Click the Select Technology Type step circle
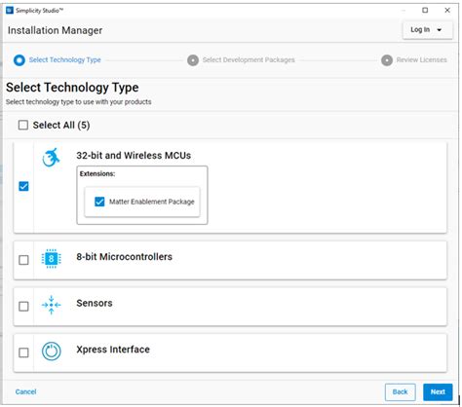Image resolution: width=462 pixels, height=407 pixels. 19,60
